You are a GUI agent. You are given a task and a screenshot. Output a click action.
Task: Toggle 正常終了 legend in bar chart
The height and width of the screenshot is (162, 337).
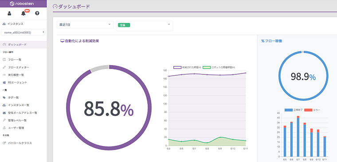[x=293, y=110]
